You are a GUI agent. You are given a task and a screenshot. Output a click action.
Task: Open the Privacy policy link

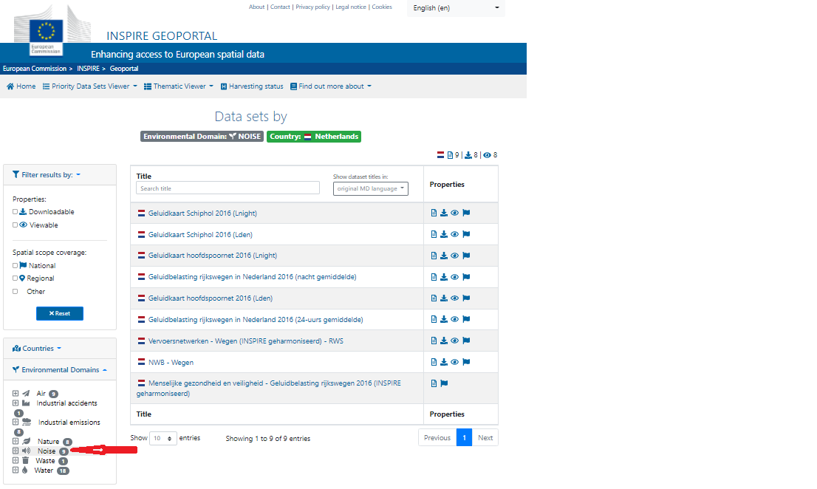[x=312, y=7]
